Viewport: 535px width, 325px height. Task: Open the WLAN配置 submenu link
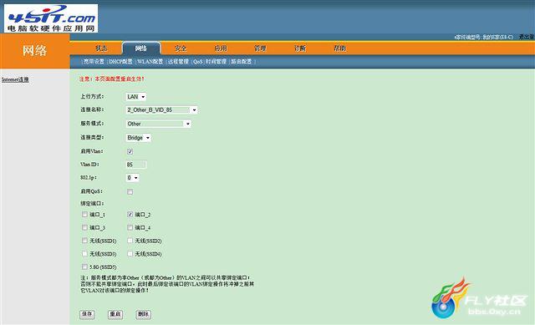pos(150,61)
